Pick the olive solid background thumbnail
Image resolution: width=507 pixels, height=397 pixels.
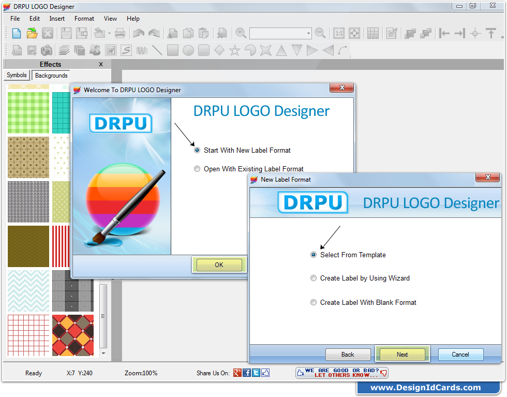point(28,246)
